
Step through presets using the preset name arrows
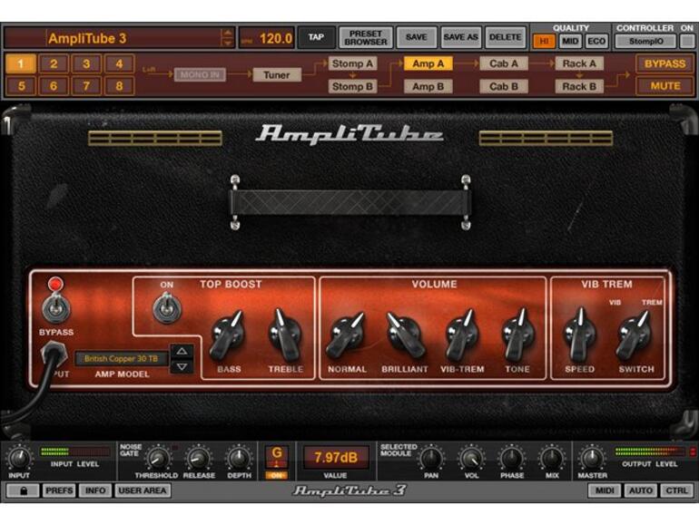227,38
